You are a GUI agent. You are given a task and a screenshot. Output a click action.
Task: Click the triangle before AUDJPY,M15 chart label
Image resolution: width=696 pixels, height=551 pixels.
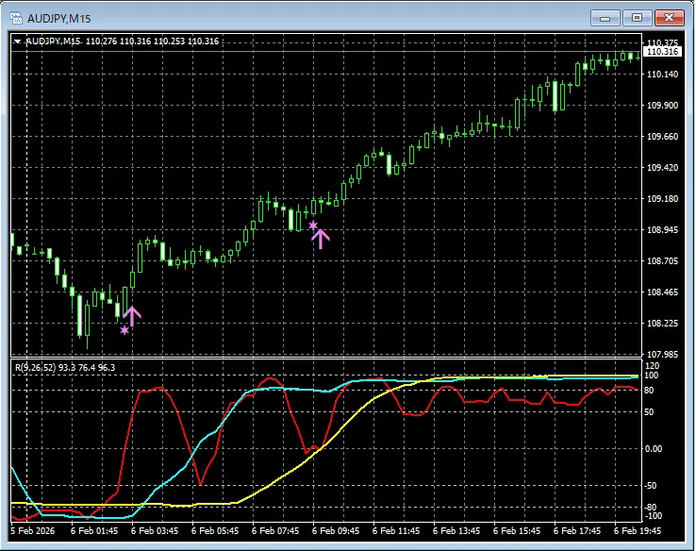click(x=17, y=41)
